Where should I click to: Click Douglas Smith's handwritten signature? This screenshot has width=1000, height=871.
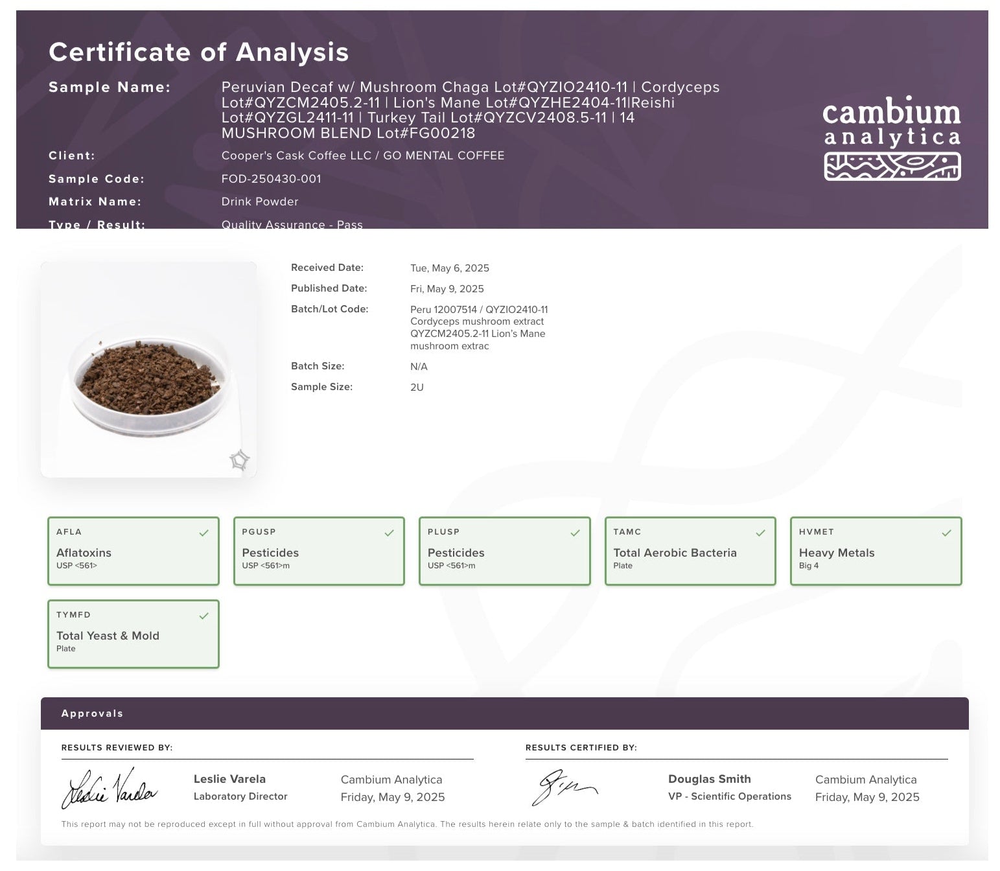coord(563,787)
